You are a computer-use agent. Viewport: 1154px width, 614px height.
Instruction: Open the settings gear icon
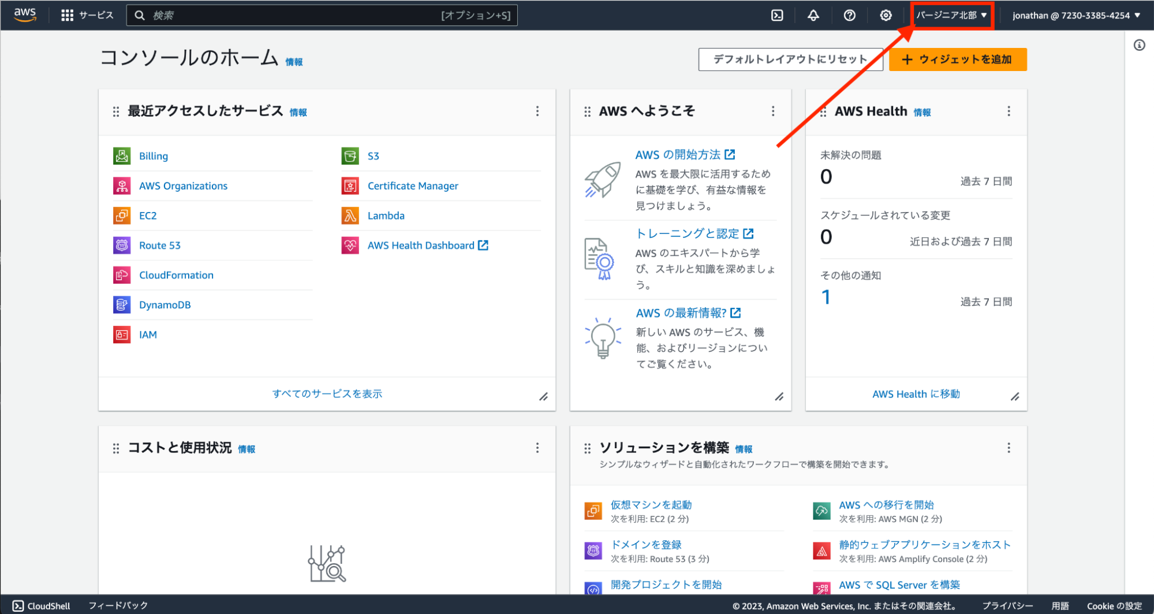point(886,15)
